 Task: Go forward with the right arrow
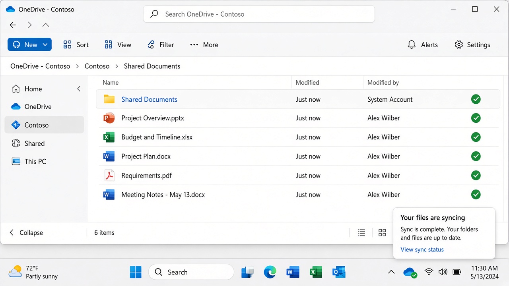click(x=29, y=25)
